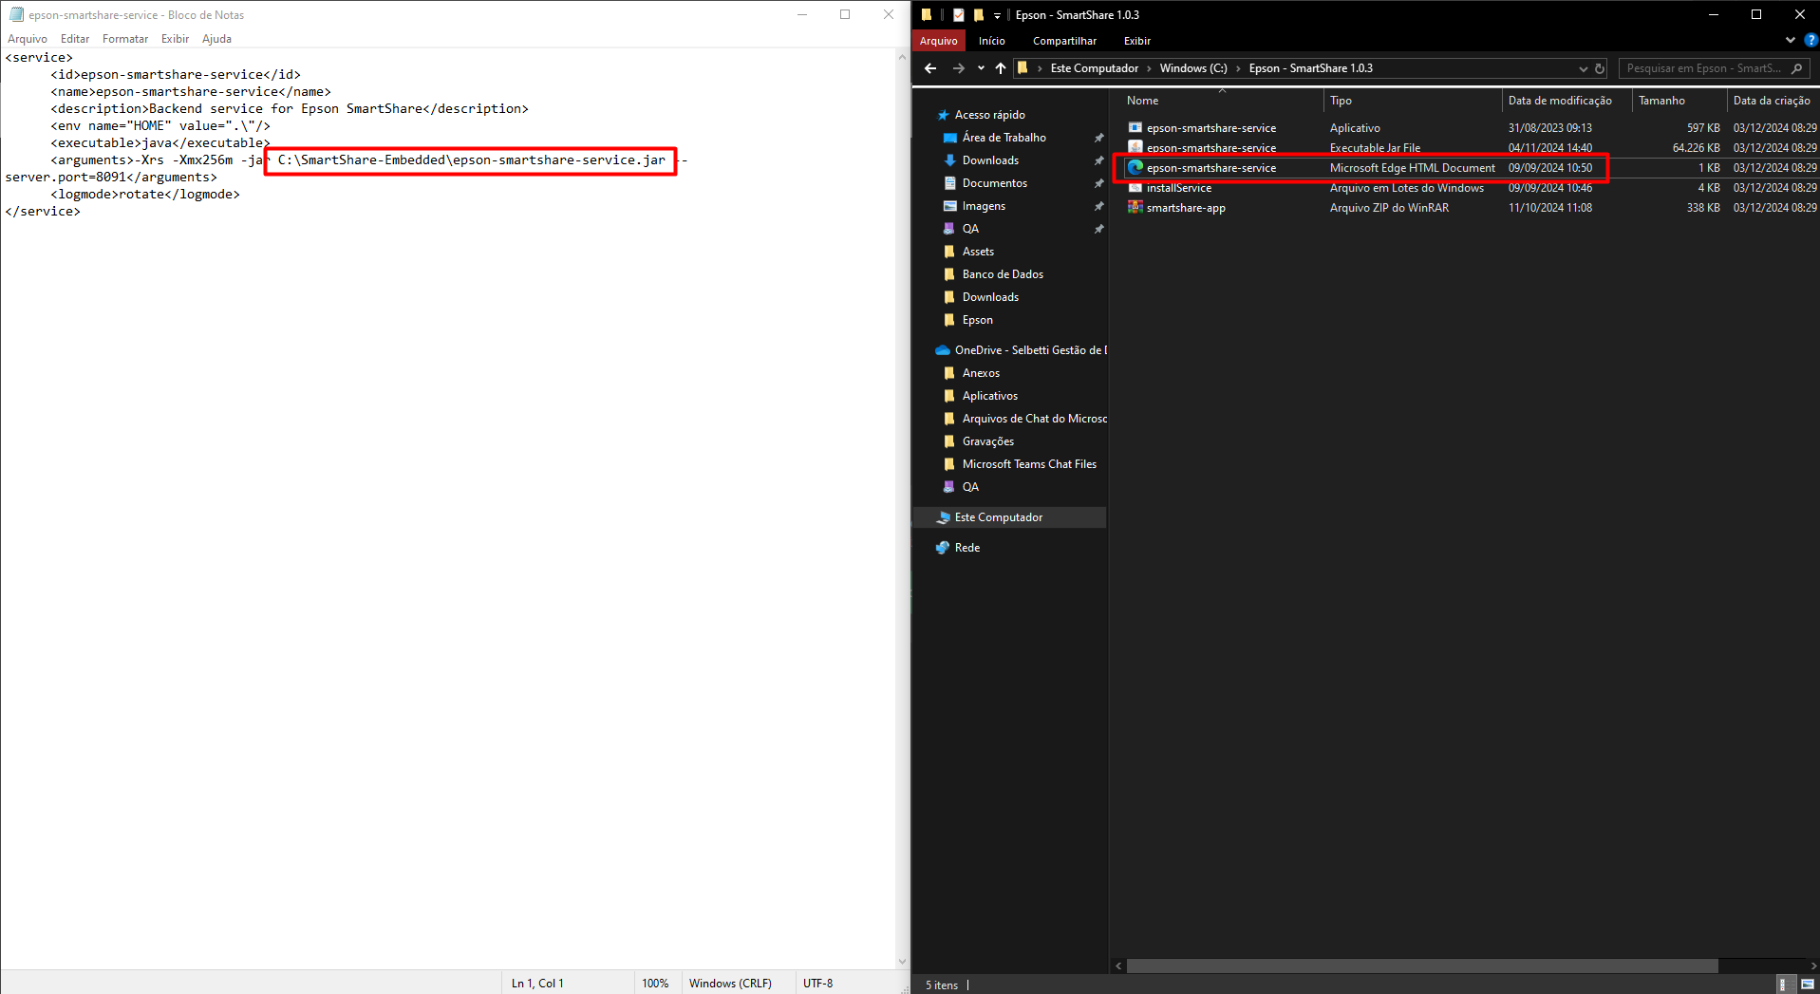Refresh the current folder
The height and width of the screenshot is (994, 1820).
coord(1600,68)
